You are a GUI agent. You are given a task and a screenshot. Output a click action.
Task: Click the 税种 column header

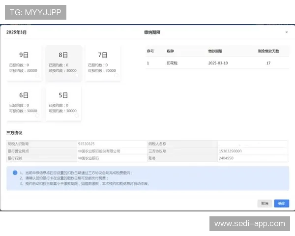pos(170,51)
